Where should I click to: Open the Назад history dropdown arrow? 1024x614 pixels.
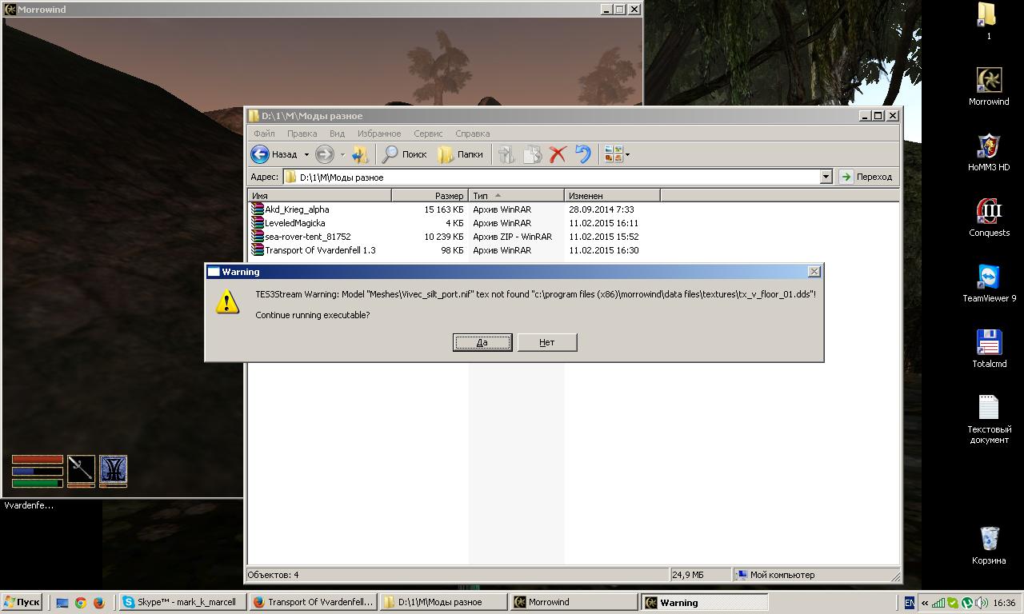coord(306,154)
